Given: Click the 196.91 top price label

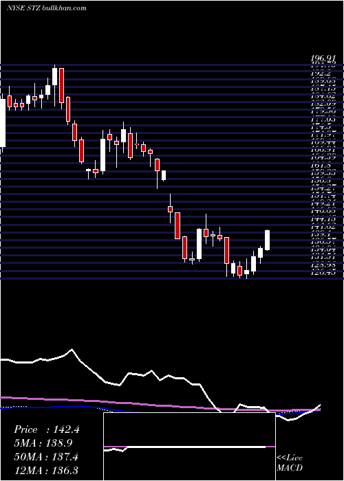Looking at the screenshot, I should point(323,58).
